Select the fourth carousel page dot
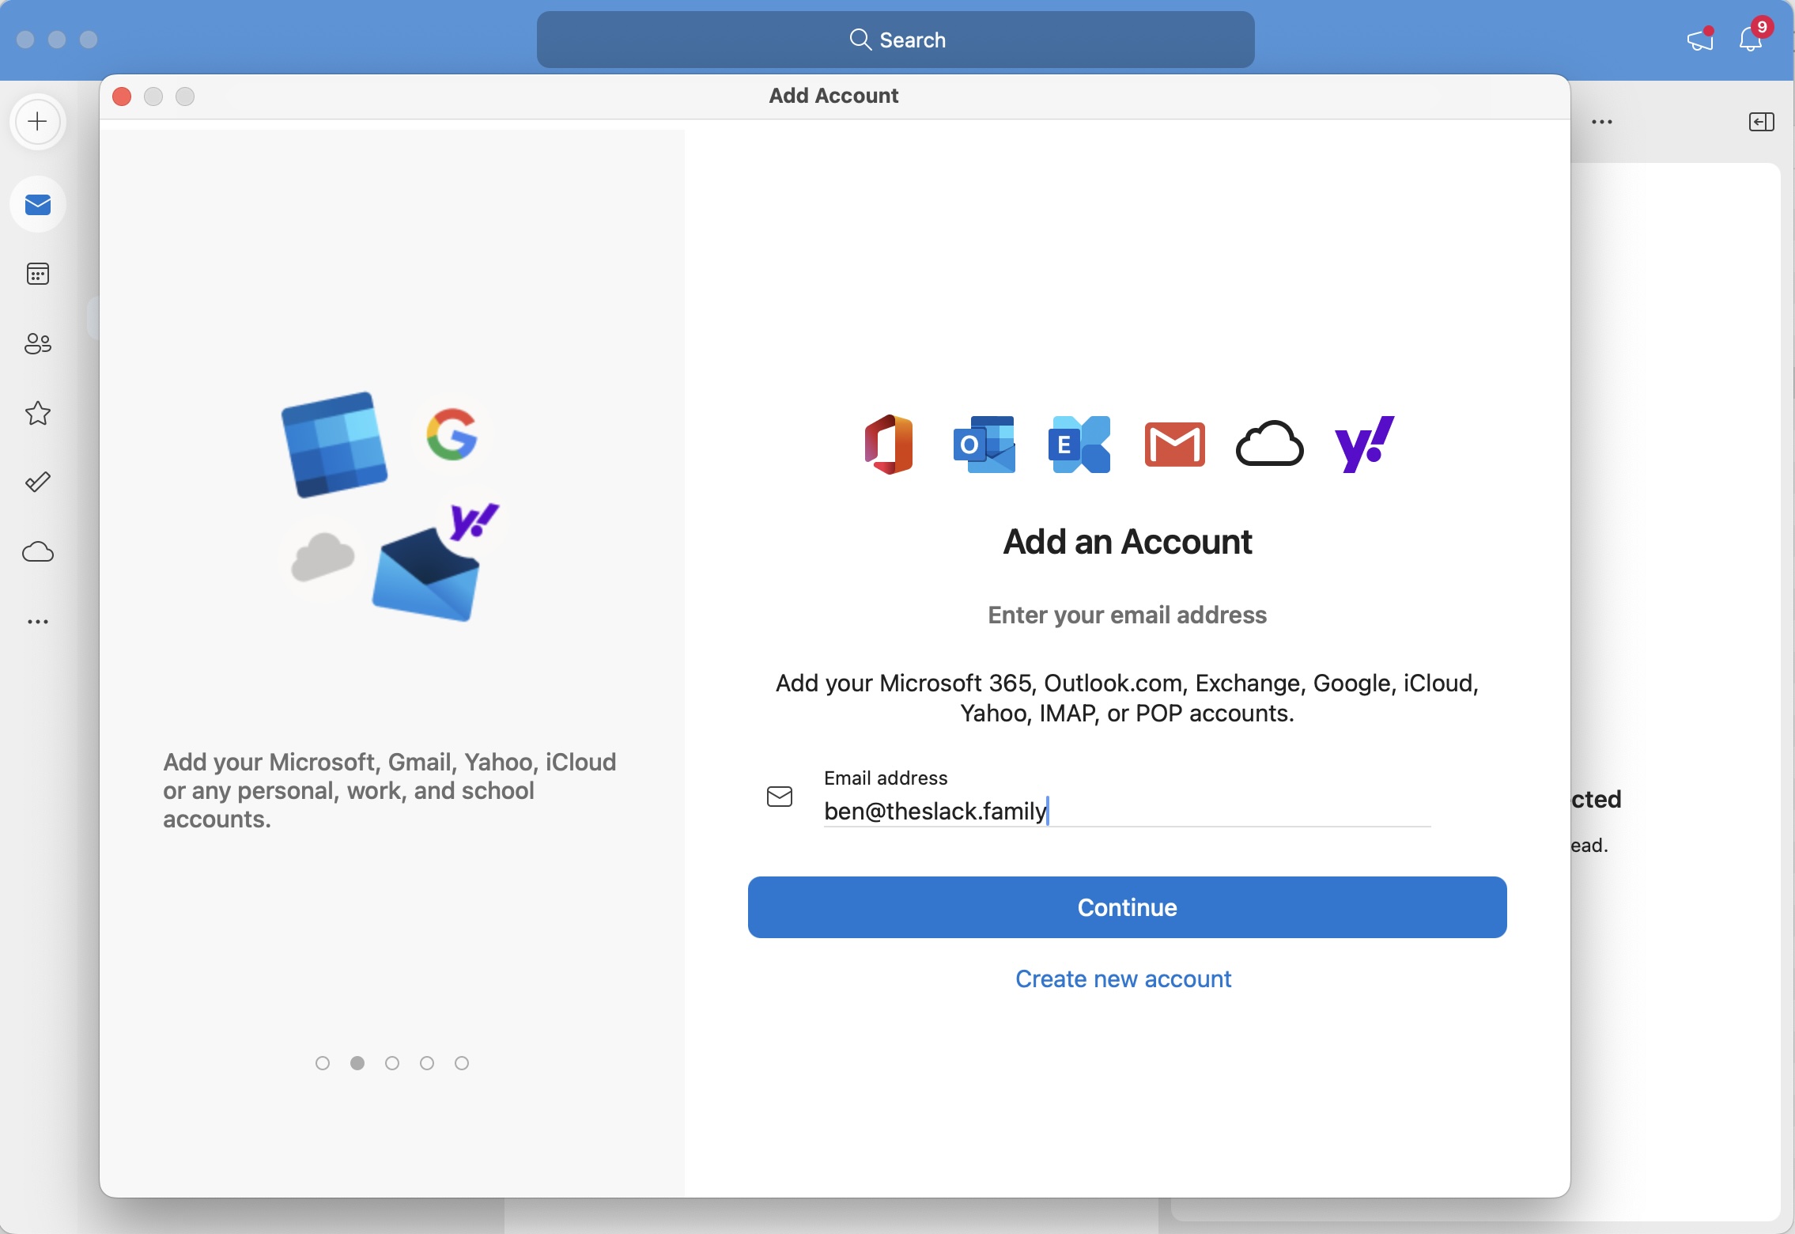 427,1063
